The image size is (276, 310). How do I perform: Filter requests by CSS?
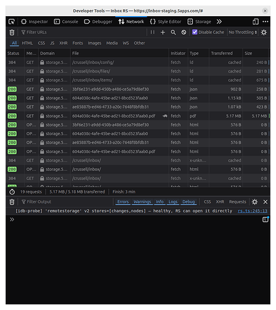[41, 43]
